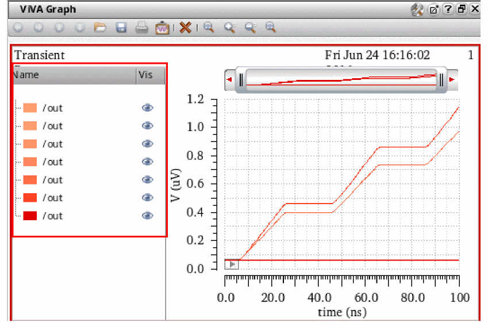Close the ViVA Graph window
This screenshot has height=322, width=488.
click(x=475, y=9)
